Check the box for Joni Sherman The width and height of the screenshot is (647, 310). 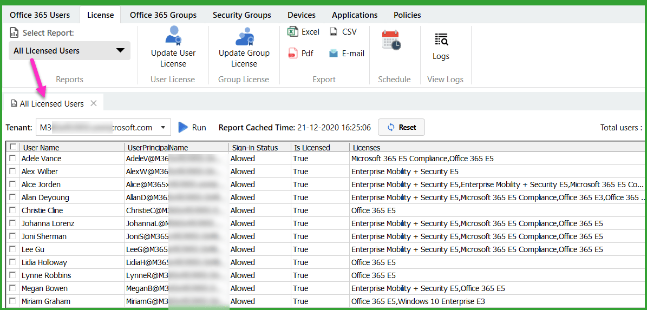[x=13, y=236]
